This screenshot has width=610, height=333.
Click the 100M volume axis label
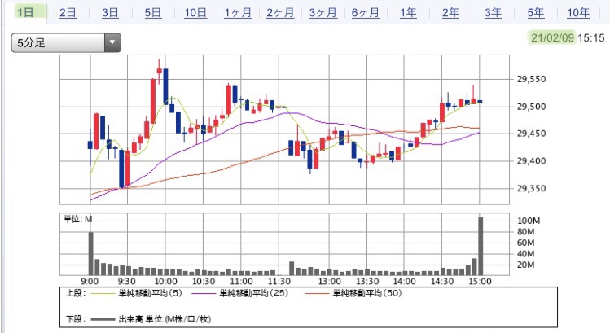tap(529, 221)
